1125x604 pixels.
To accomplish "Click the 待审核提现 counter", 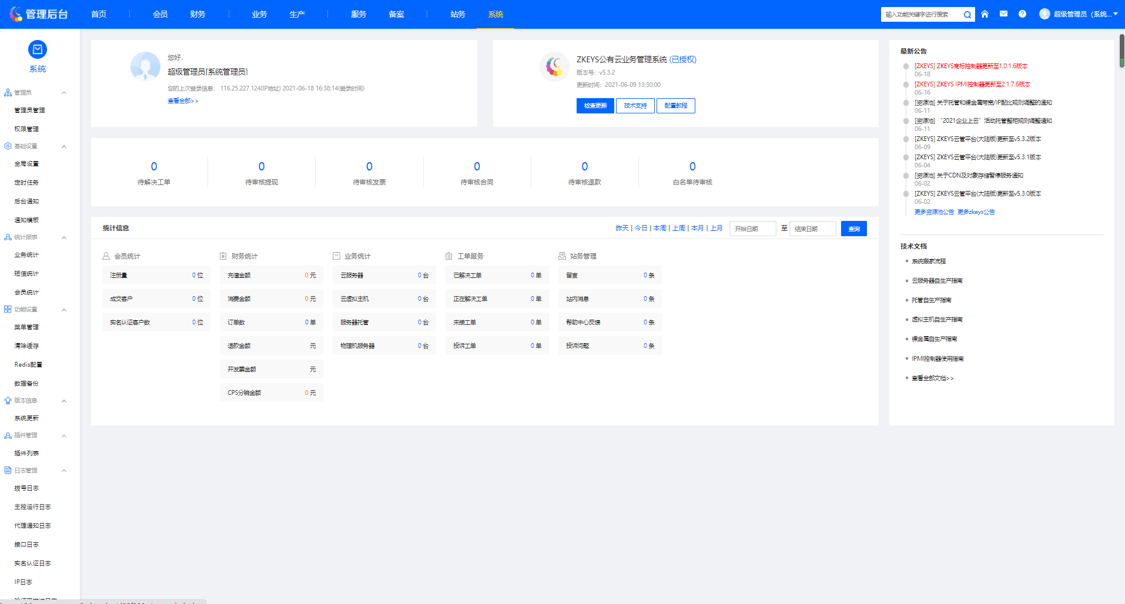I will pos(262,173).
